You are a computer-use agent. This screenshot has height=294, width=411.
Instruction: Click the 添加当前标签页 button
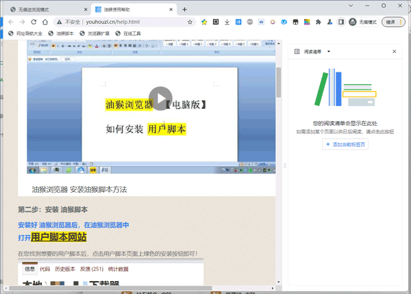tap(345, 144)
